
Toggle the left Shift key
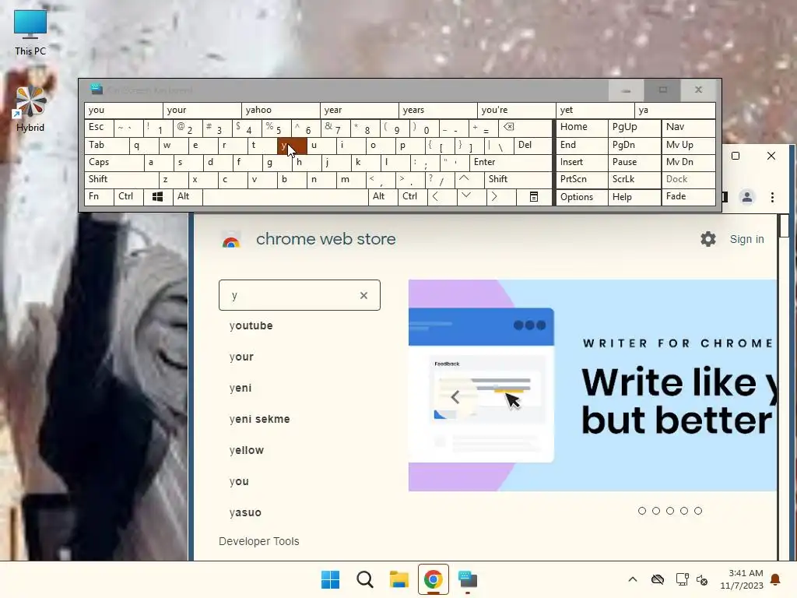121,180
